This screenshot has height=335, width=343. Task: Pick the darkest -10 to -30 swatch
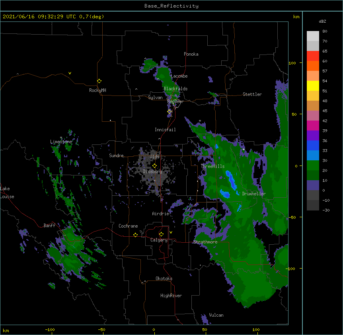tap(313, 205)
